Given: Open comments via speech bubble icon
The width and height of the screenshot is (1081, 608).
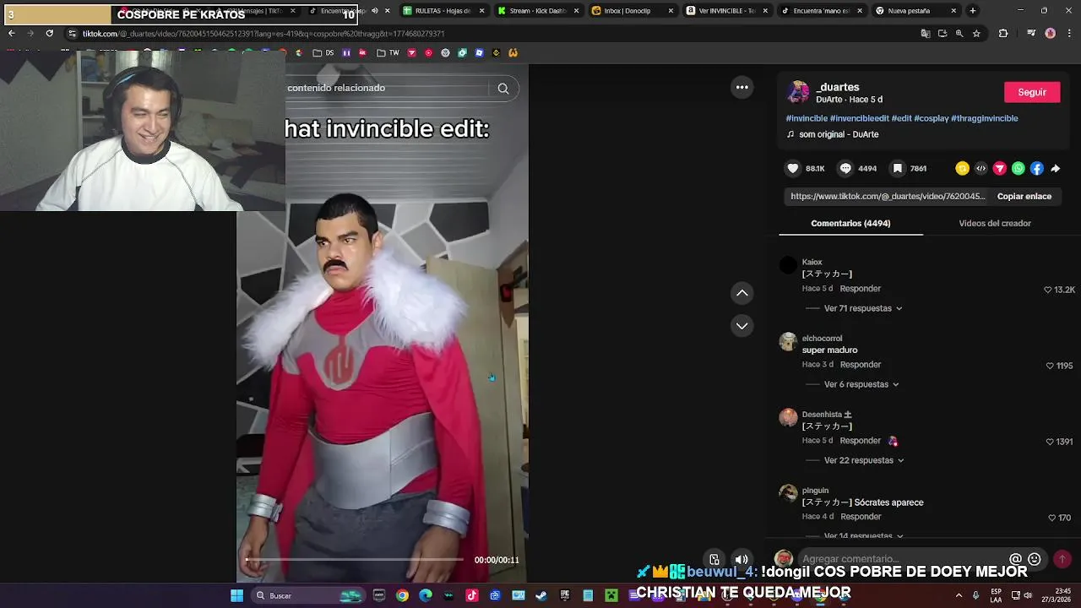Looking at the screenshot, I should [845, 168].
